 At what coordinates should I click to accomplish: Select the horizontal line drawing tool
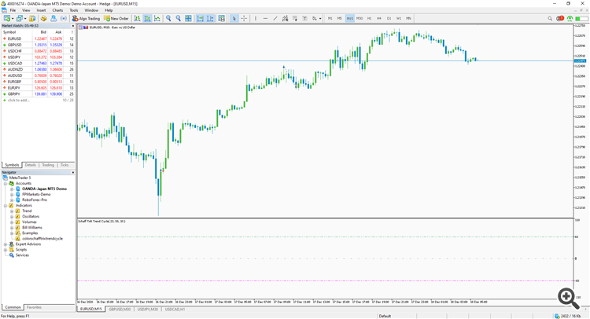click(x=265, y=18)
